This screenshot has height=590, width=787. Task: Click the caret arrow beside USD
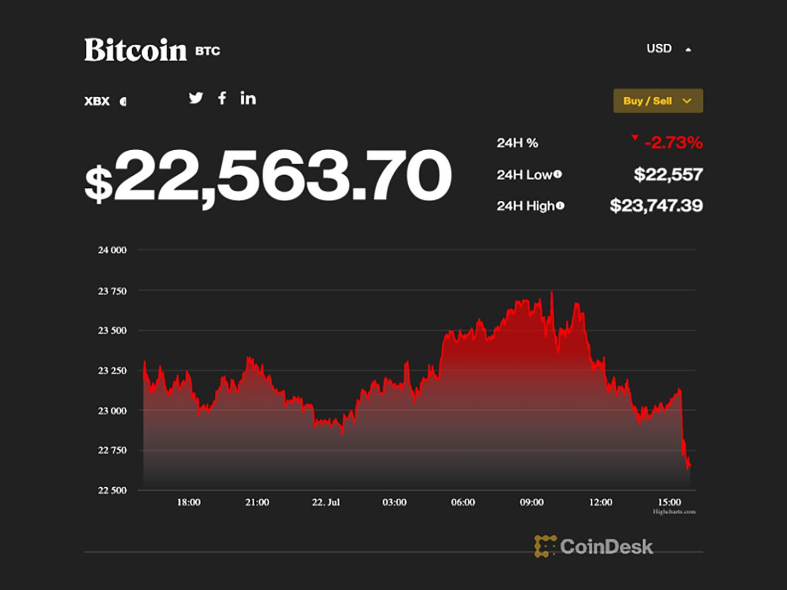688,49
